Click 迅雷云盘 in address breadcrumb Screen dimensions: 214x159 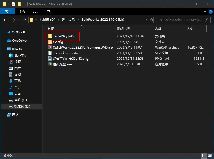click(69, 20)
